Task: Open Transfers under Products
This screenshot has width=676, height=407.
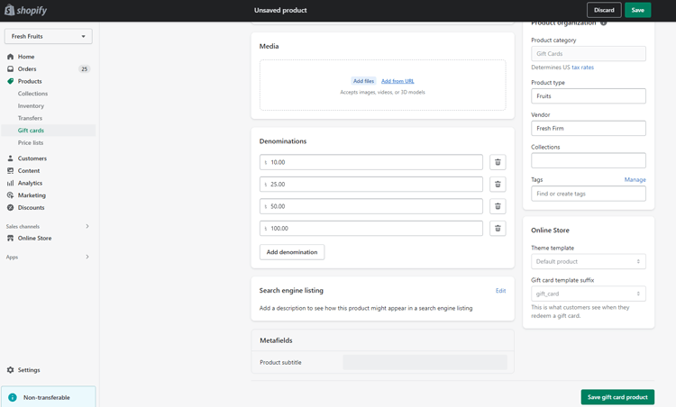Action: (30, 118)
